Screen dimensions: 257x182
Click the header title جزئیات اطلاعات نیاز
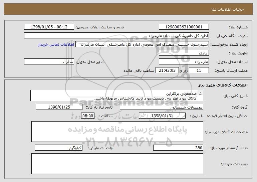pos(228,9)
